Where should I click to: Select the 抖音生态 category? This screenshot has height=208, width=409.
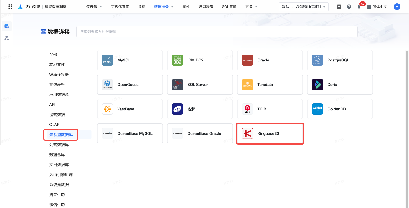click(x=57, y=195)
